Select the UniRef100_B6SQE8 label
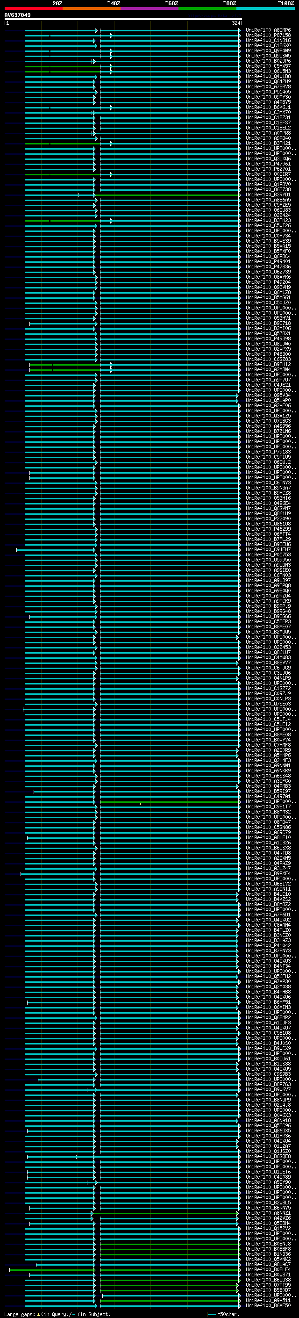 [x=268, y=1156]
